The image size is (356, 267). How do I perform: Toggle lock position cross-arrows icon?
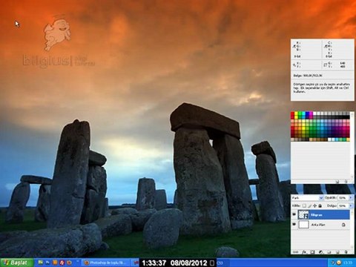tap(314, 205)
